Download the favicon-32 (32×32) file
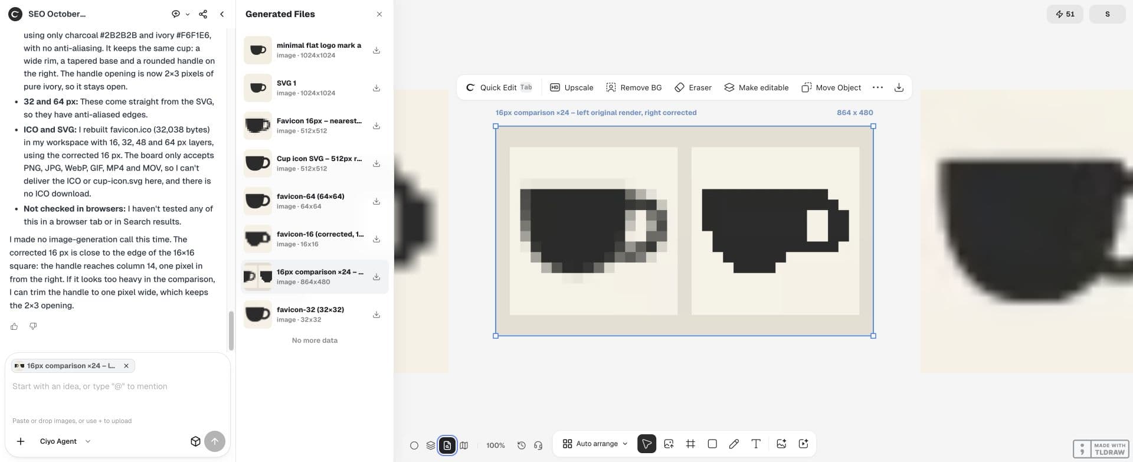This screenshot has width=1133, height=462. (376, 314)
